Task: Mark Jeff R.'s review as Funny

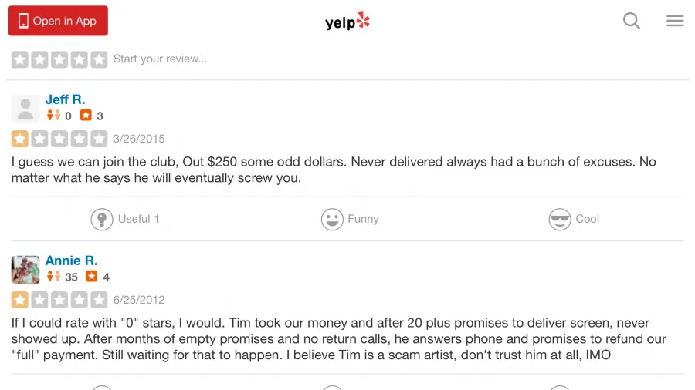Action: pyautogui.click(x=350, y=219)
